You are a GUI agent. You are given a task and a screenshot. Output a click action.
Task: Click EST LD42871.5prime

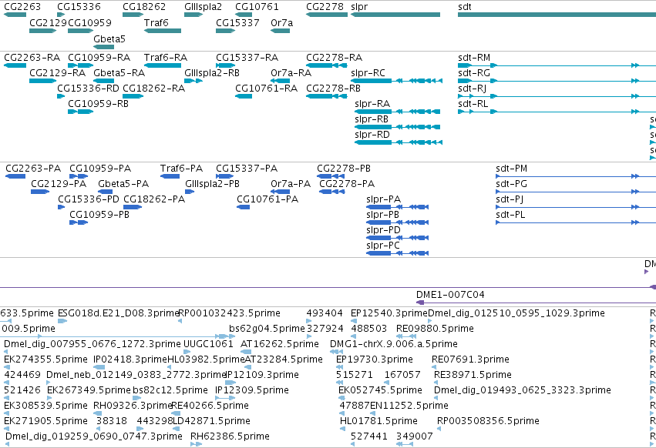[x=211, y=421]
